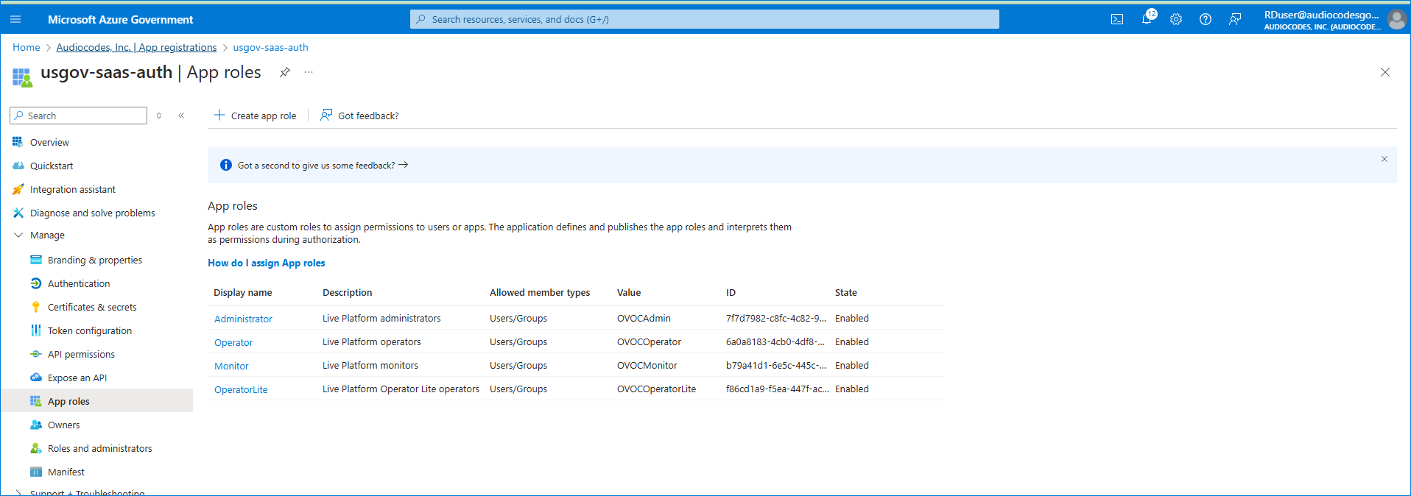Click the global search resources field
Viewport: 1411px width, 496px height.
pos(704,19)
